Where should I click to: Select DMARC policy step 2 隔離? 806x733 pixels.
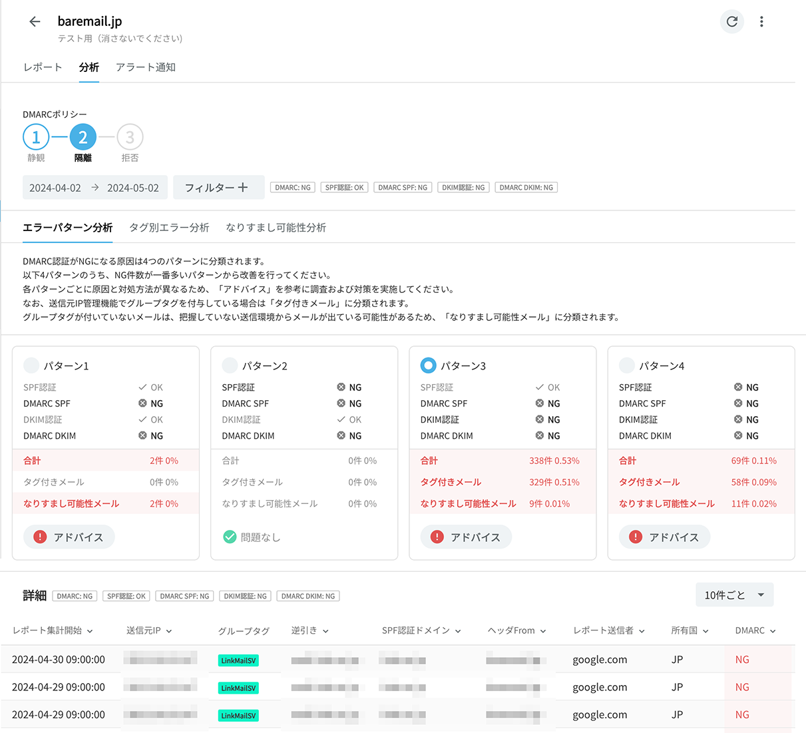click(83, 137)
